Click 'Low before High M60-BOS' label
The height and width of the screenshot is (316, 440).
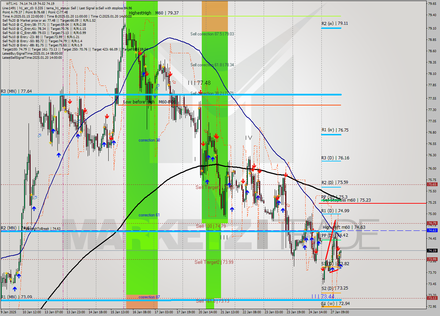(150, 102)
